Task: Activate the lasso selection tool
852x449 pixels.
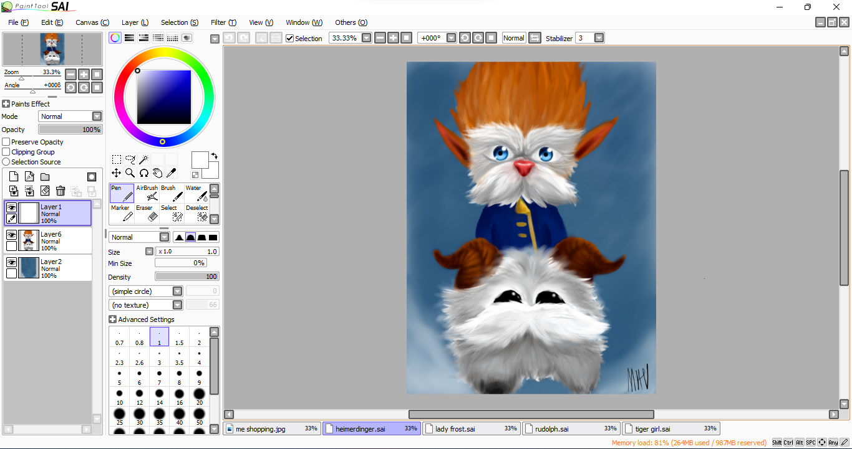Action: tap(130, 159)
